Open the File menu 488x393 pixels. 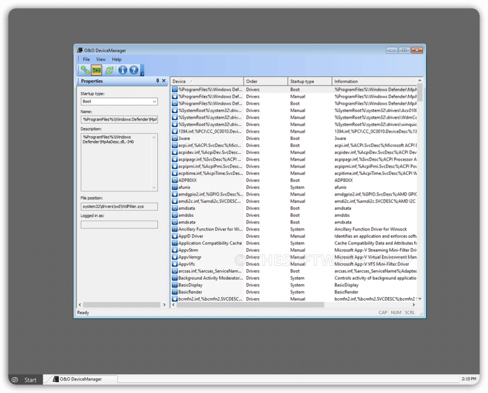click(x=86, y=60)
